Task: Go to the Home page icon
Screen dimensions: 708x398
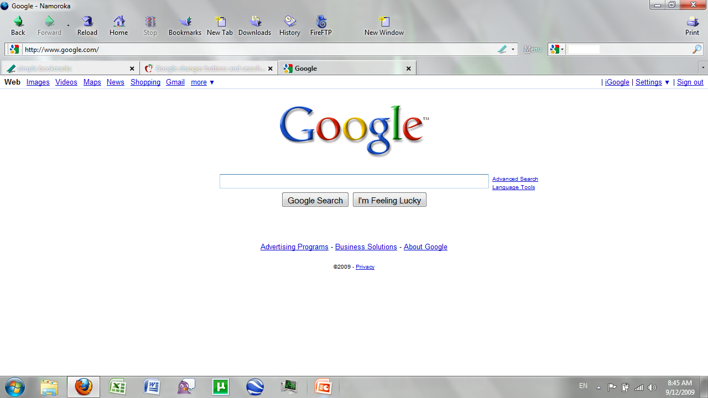Action: [x=119, y=22]
